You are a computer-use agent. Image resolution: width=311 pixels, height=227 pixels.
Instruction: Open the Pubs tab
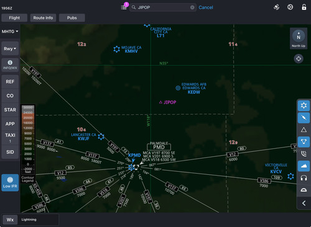point(72,18)
